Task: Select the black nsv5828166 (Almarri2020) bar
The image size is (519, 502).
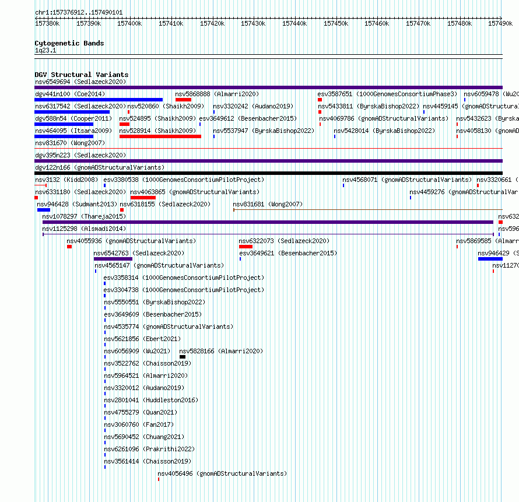Action: [183, 357]
